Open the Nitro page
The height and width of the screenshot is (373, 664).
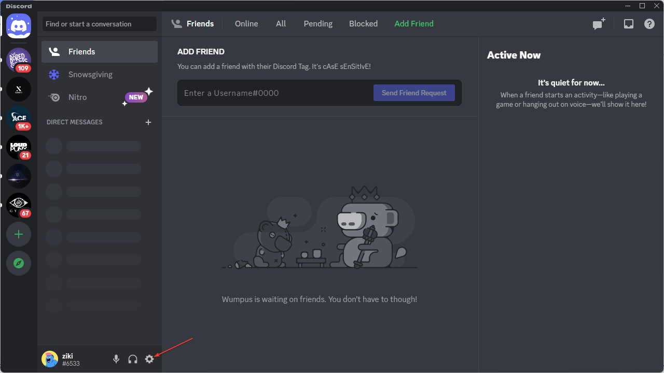(100, 97)
